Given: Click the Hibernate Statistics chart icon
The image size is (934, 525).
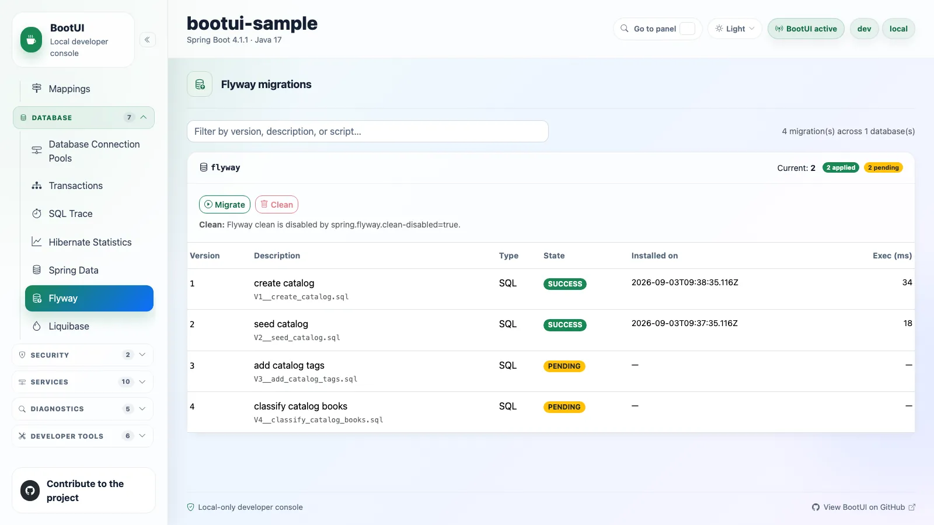Looking at the screenshot, I should [x=37, y=242].
